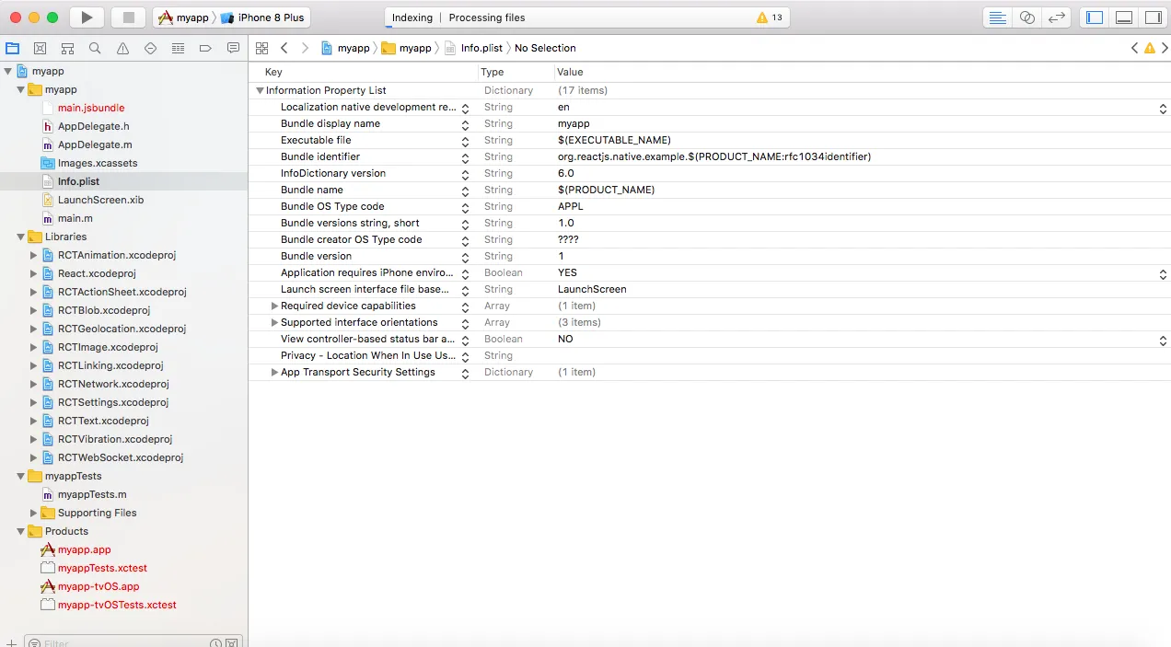
Task: Select myappTests.m file
Action: 92,494
